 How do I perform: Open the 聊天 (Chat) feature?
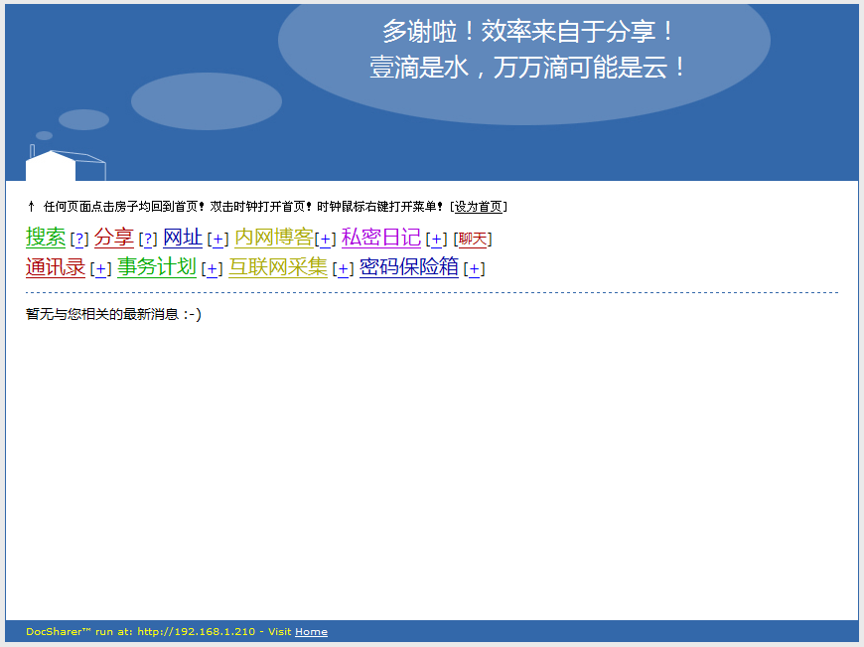472,238
